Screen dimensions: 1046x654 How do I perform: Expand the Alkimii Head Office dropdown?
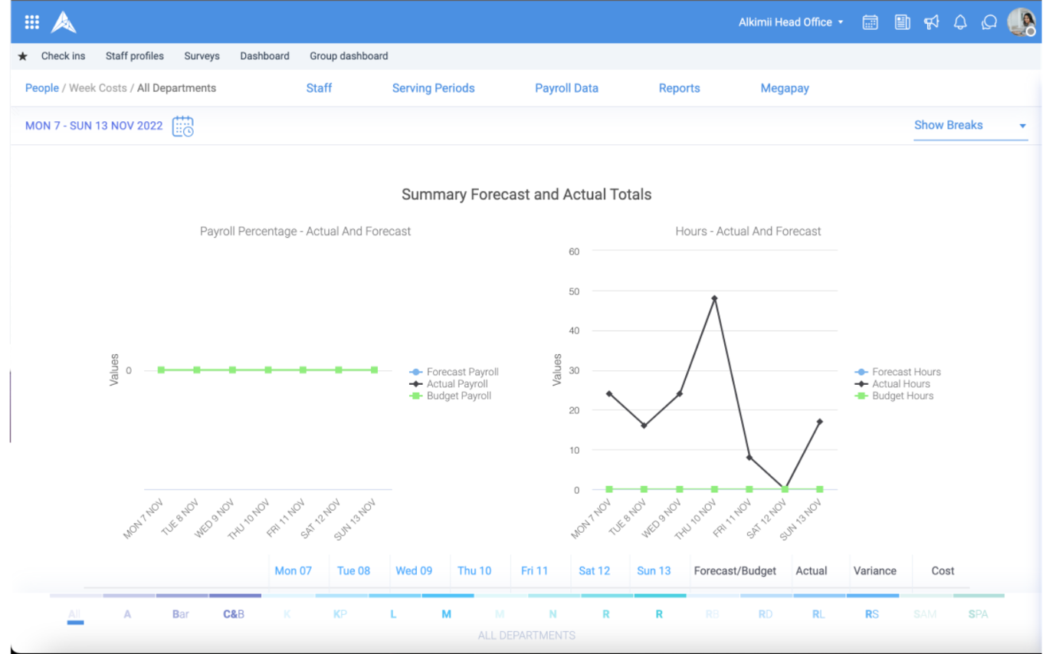791,22
